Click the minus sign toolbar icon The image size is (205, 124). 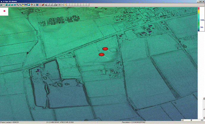click(x=62, y=5)
